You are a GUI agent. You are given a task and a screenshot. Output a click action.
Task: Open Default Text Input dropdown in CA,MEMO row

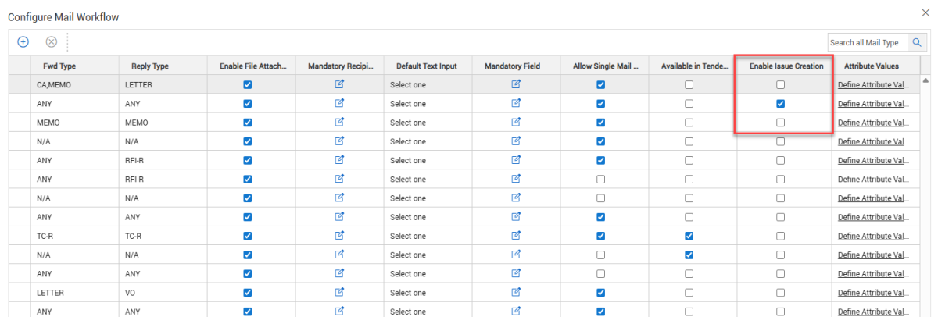tap(408, 85)
